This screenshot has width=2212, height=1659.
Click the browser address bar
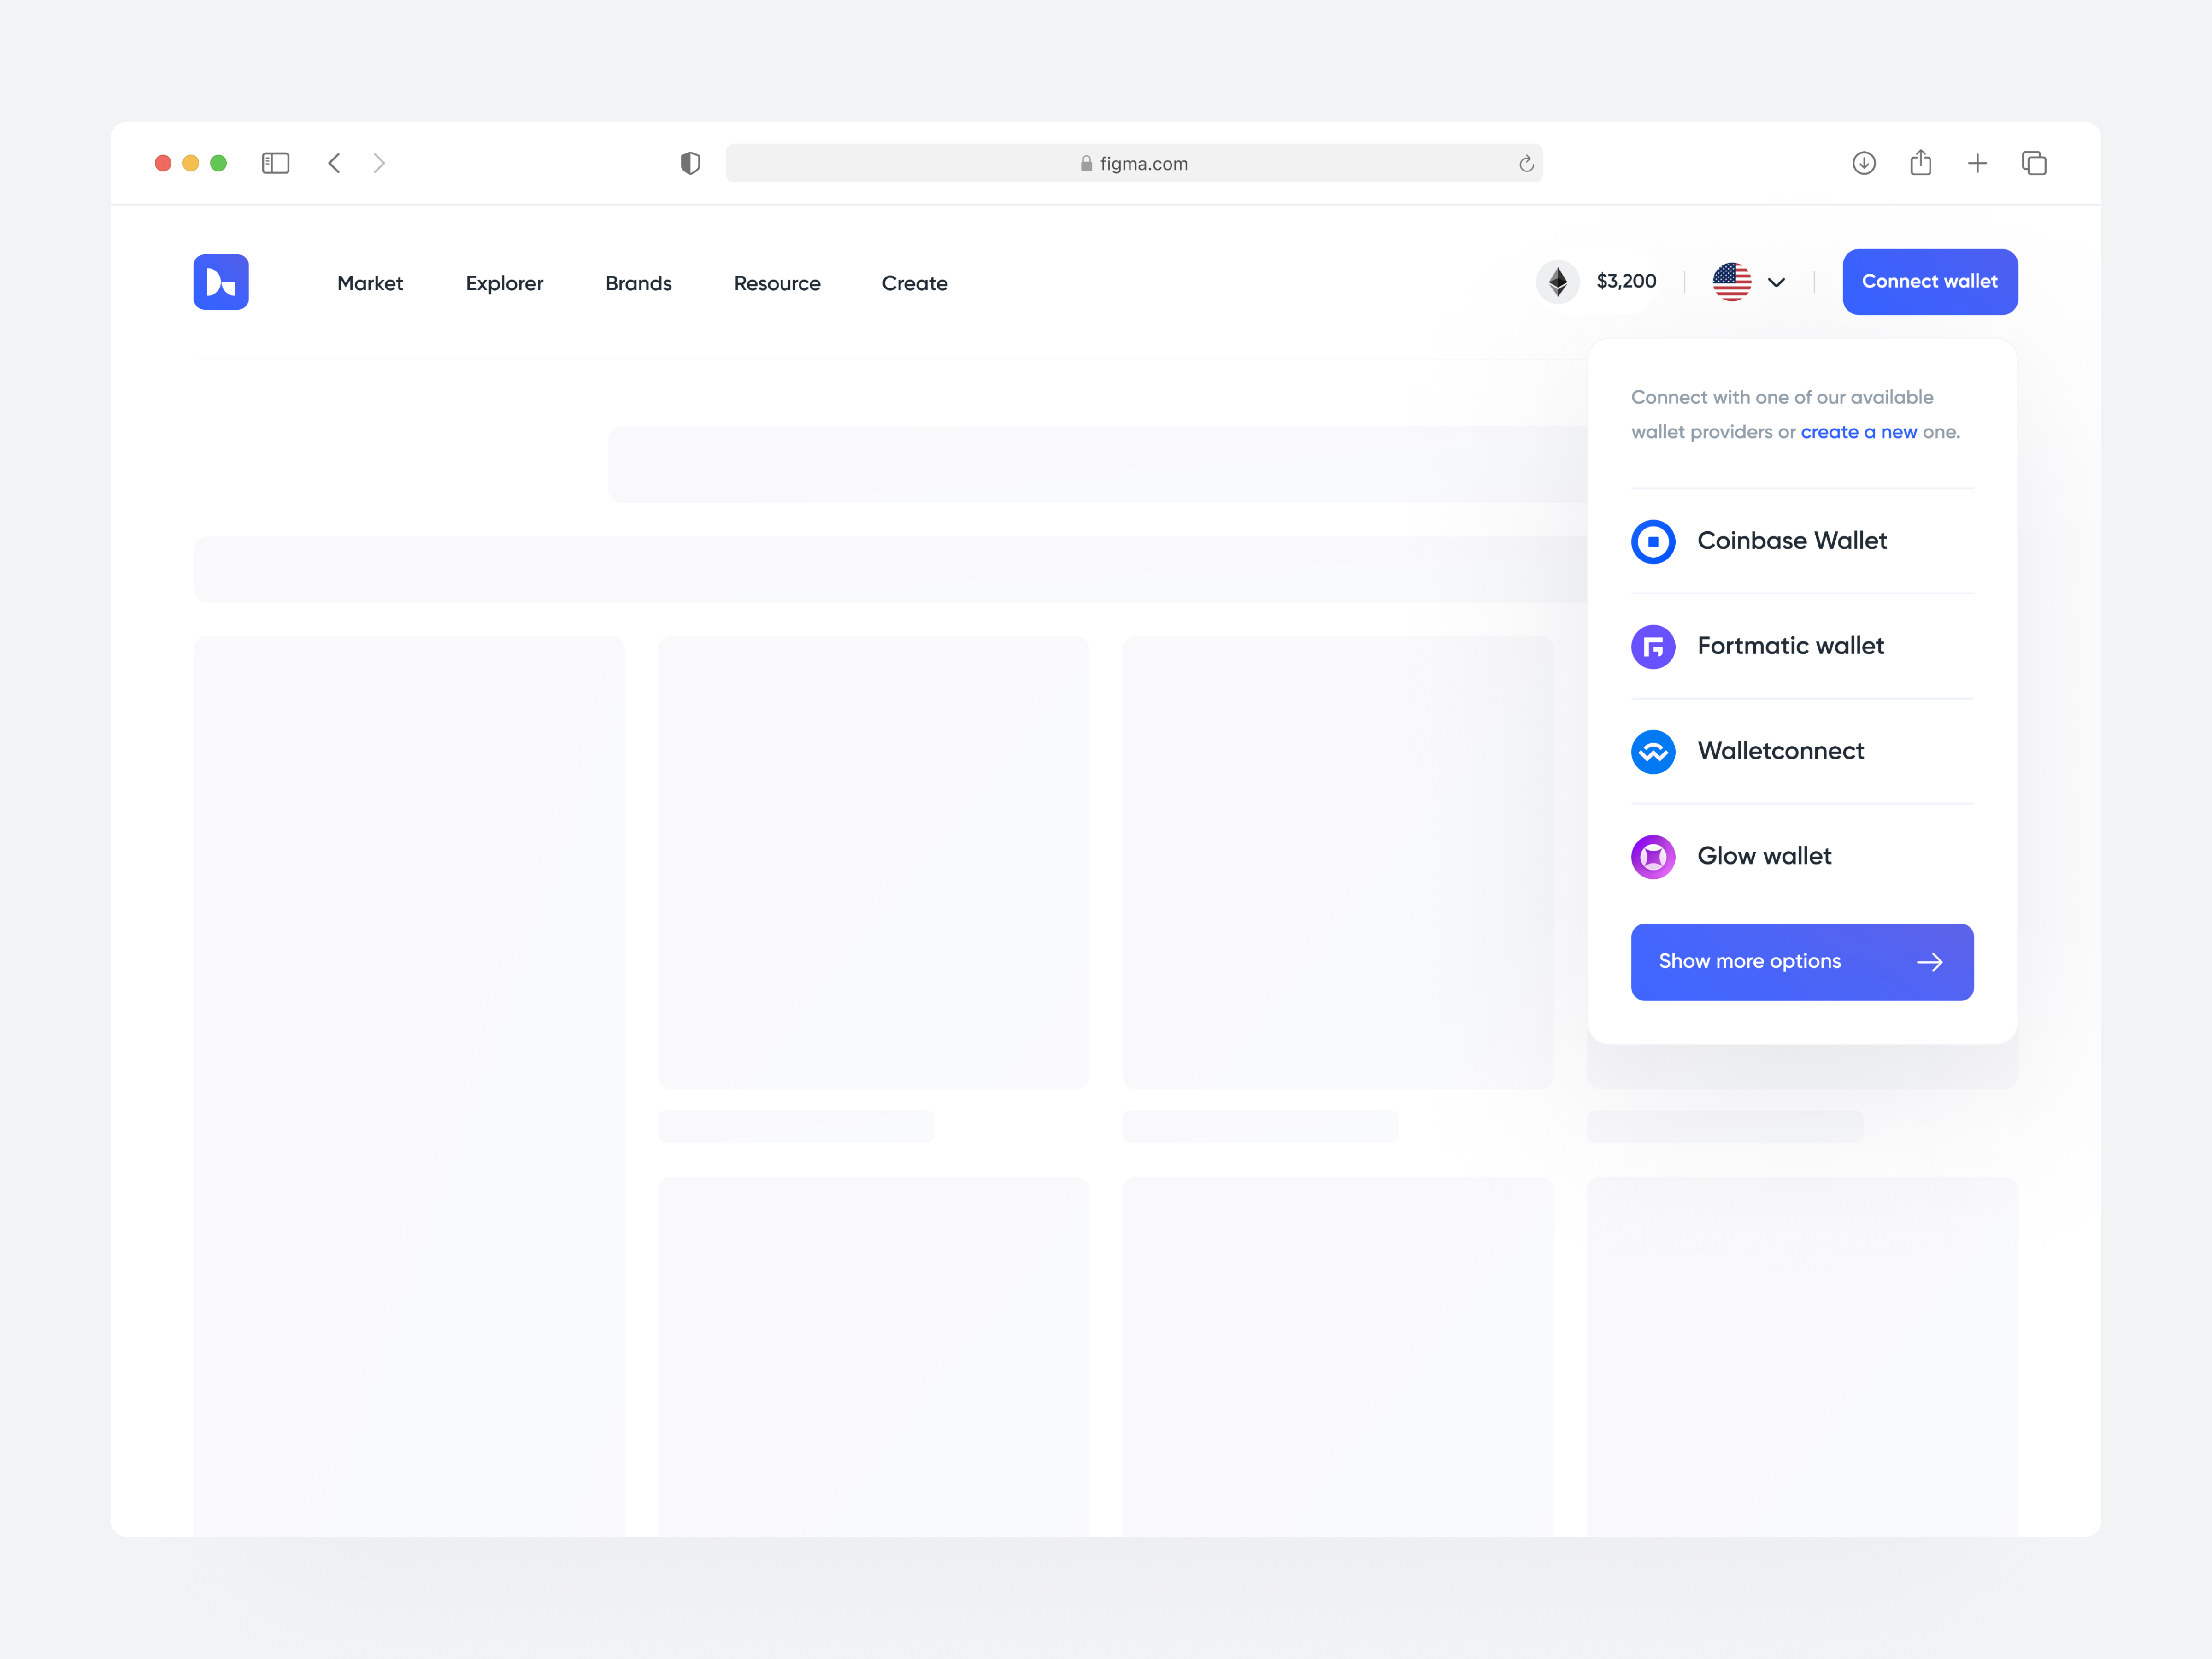coord(1130,162)
